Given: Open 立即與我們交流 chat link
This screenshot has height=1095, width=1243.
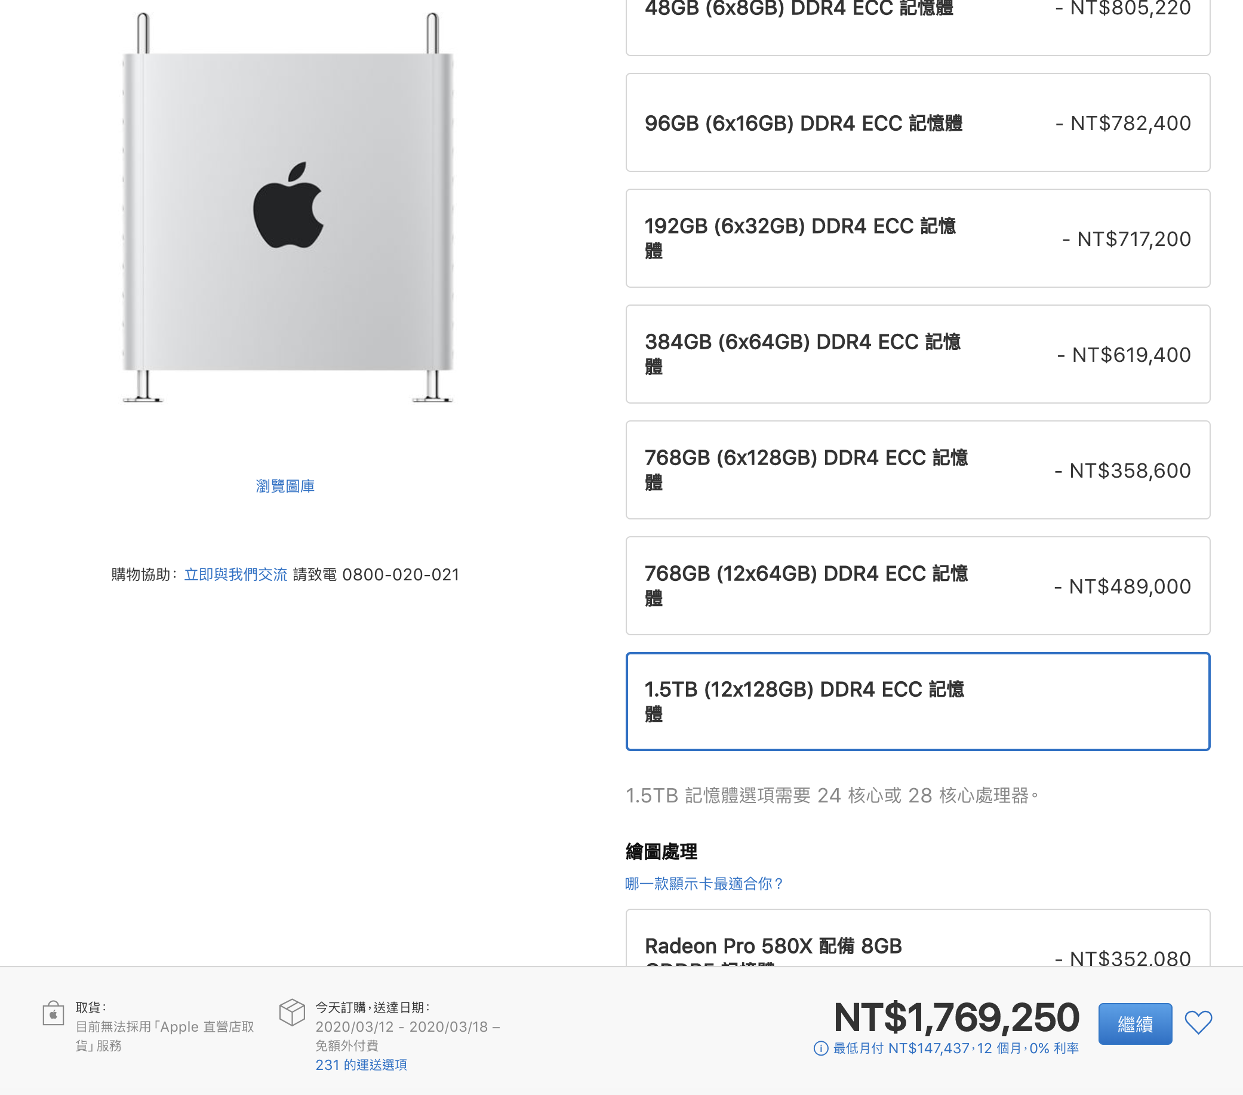Looking at the screenshot, I should tap(235, 574).
